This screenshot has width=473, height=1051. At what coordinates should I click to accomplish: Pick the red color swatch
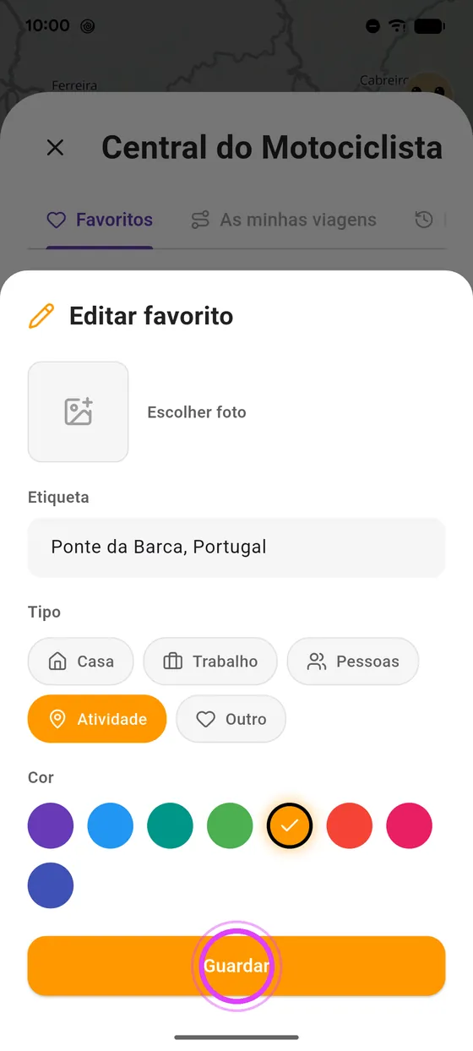350,825
